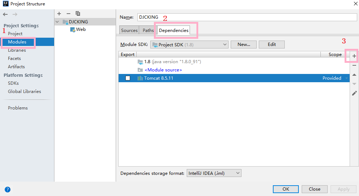Select Project in Project Settings
Image resolution: width=359 pixels, height=196 pixels.
(x=15, y=33)
